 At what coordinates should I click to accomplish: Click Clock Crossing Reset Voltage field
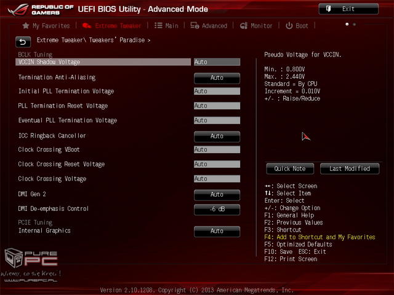pyautogui.click(x=217, y=164)
